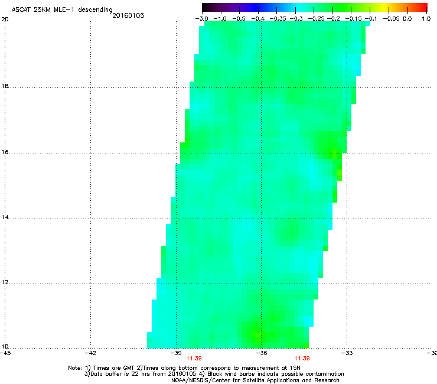This screenshot has height=384, width=437.
Task: Click the latitude axis label "12"
Action: [x=5, y=282]
